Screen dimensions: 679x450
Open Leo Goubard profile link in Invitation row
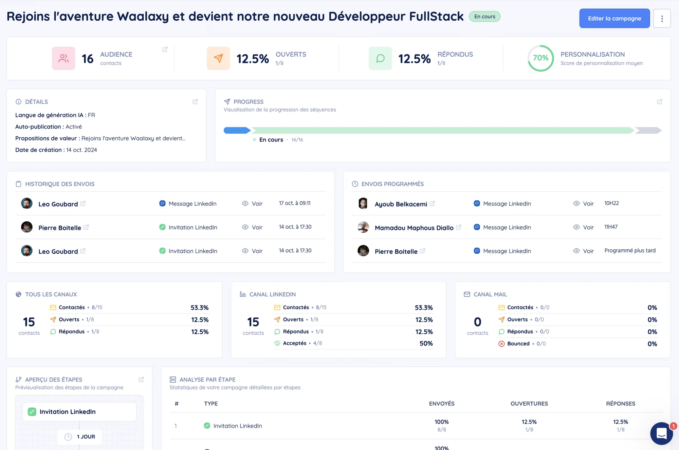coord(83,251)
